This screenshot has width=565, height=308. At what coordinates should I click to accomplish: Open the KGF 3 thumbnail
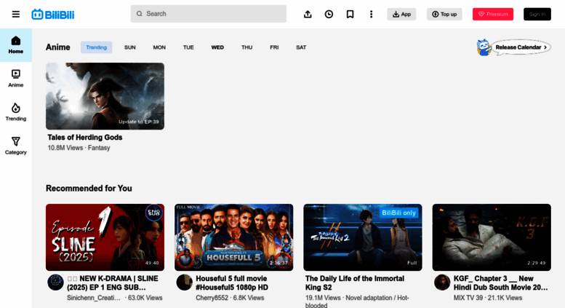coord(492,237)
